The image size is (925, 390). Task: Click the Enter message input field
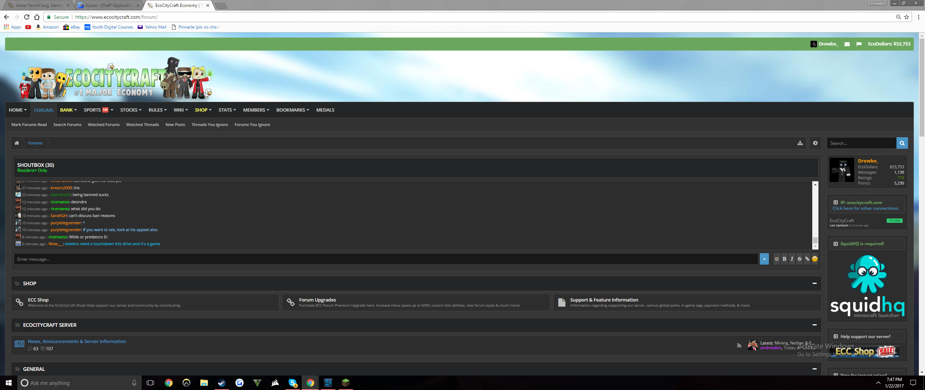tap(386, 259)
